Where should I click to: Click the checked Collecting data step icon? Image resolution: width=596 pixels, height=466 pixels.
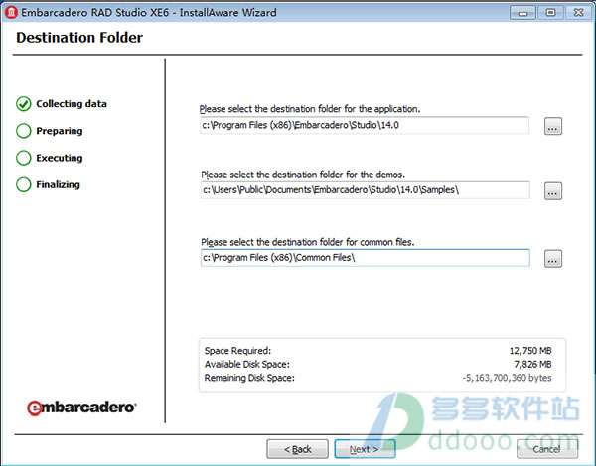pyautogui.click(x=24, y=104)
